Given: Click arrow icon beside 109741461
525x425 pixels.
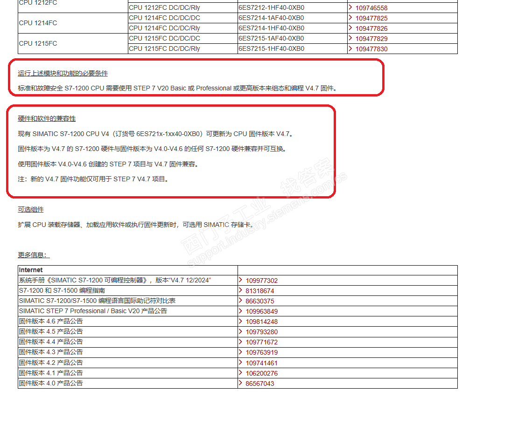Looking at the screenshot, I should point(240,362).
